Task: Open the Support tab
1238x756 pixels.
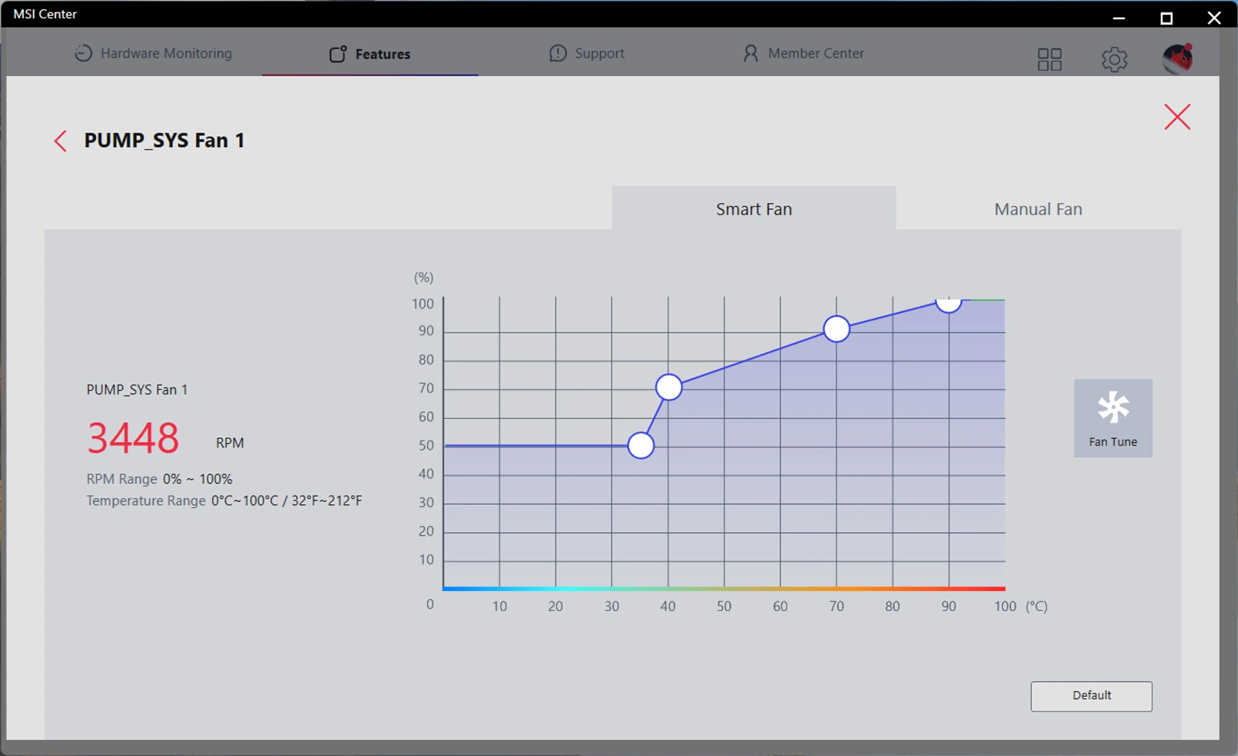Action: 587,53
